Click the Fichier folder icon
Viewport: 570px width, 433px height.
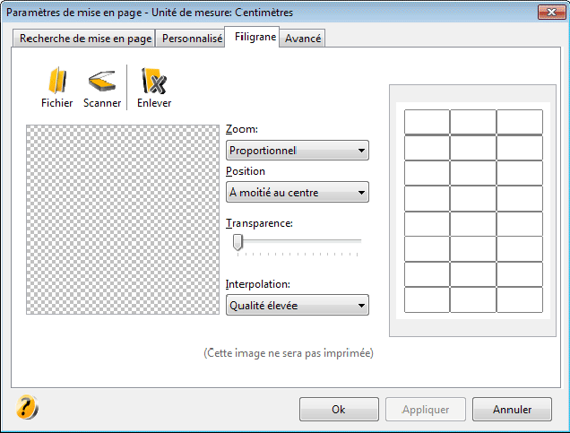(x=57, y=81)
